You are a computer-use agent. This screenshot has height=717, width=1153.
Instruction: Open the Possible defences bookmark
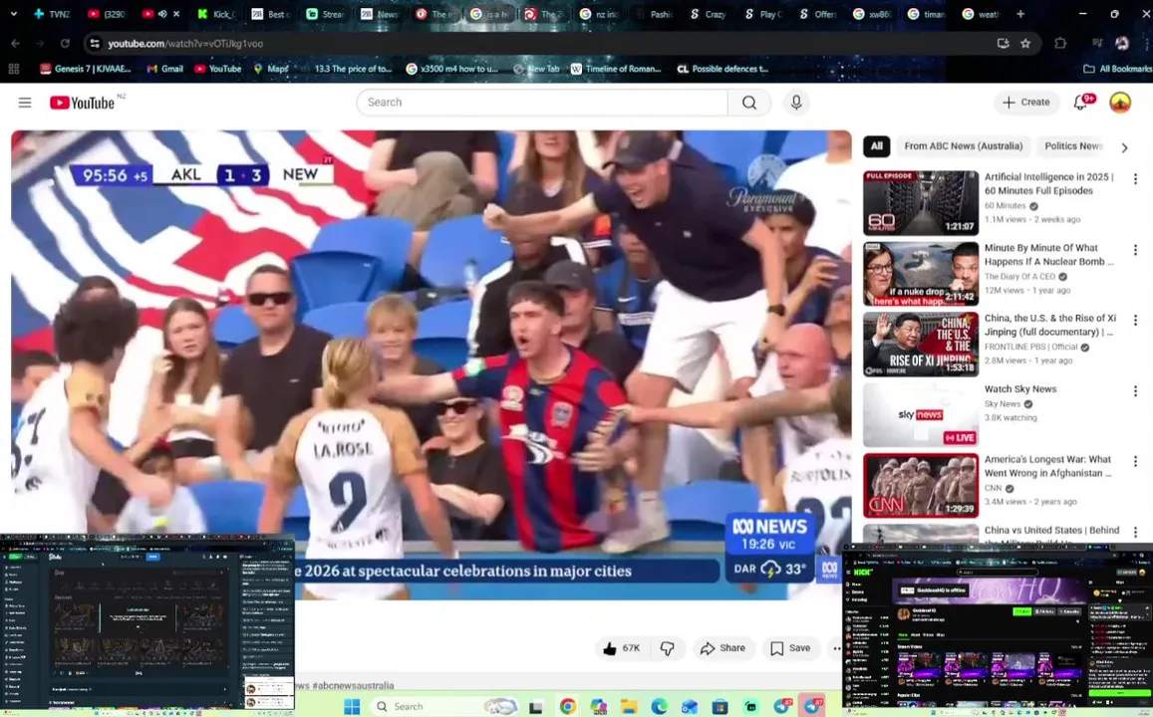[x=722, y=69]
